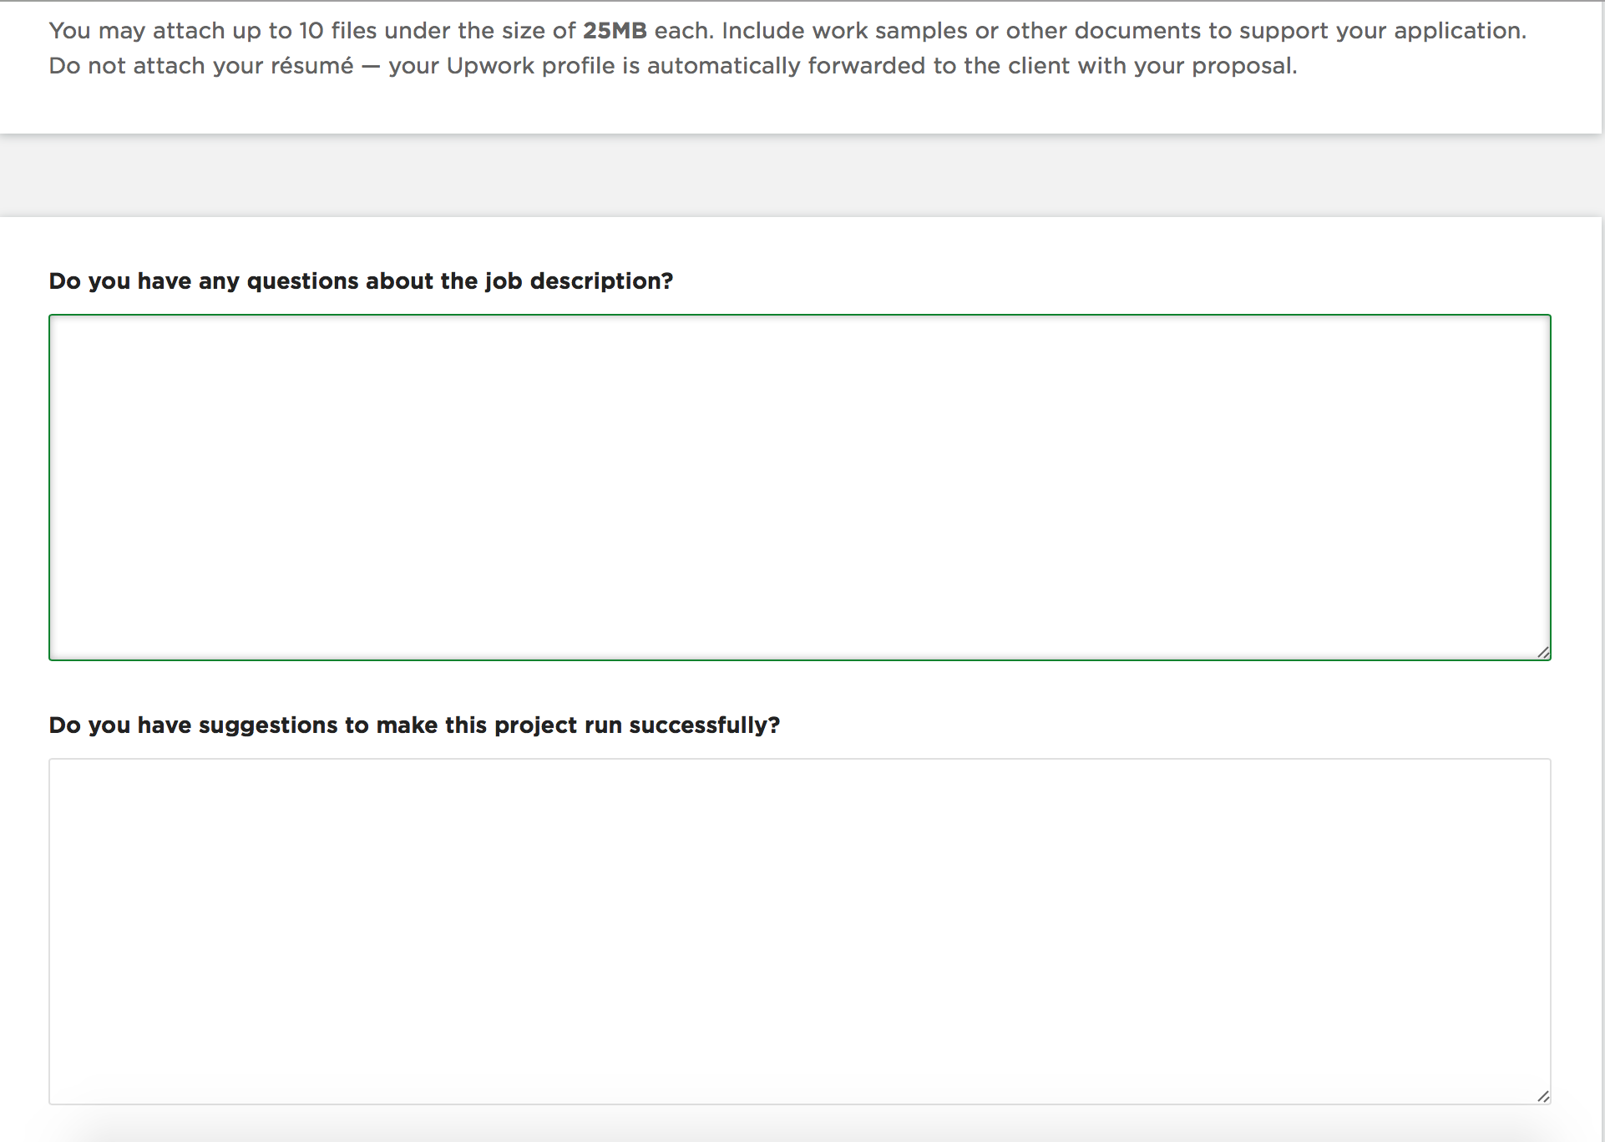The image size is (1605, 1142).
Task: Click the "Do you have any questions" label
Action: pyautogui.click(x=360, y=281)
